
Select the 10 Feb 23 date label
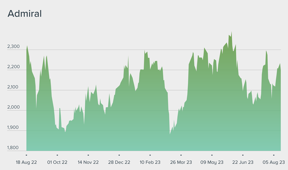pyautogui.click(x=150, y=162)
